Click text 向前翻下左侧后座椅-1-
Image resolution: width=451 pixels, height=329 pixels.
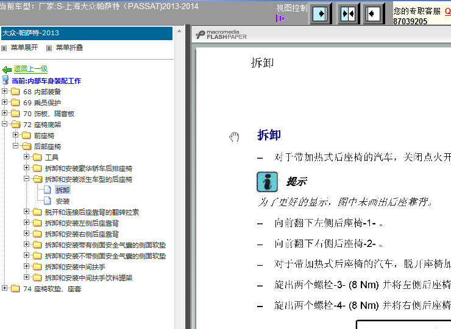pyautogui.click(x=328, y=223)
